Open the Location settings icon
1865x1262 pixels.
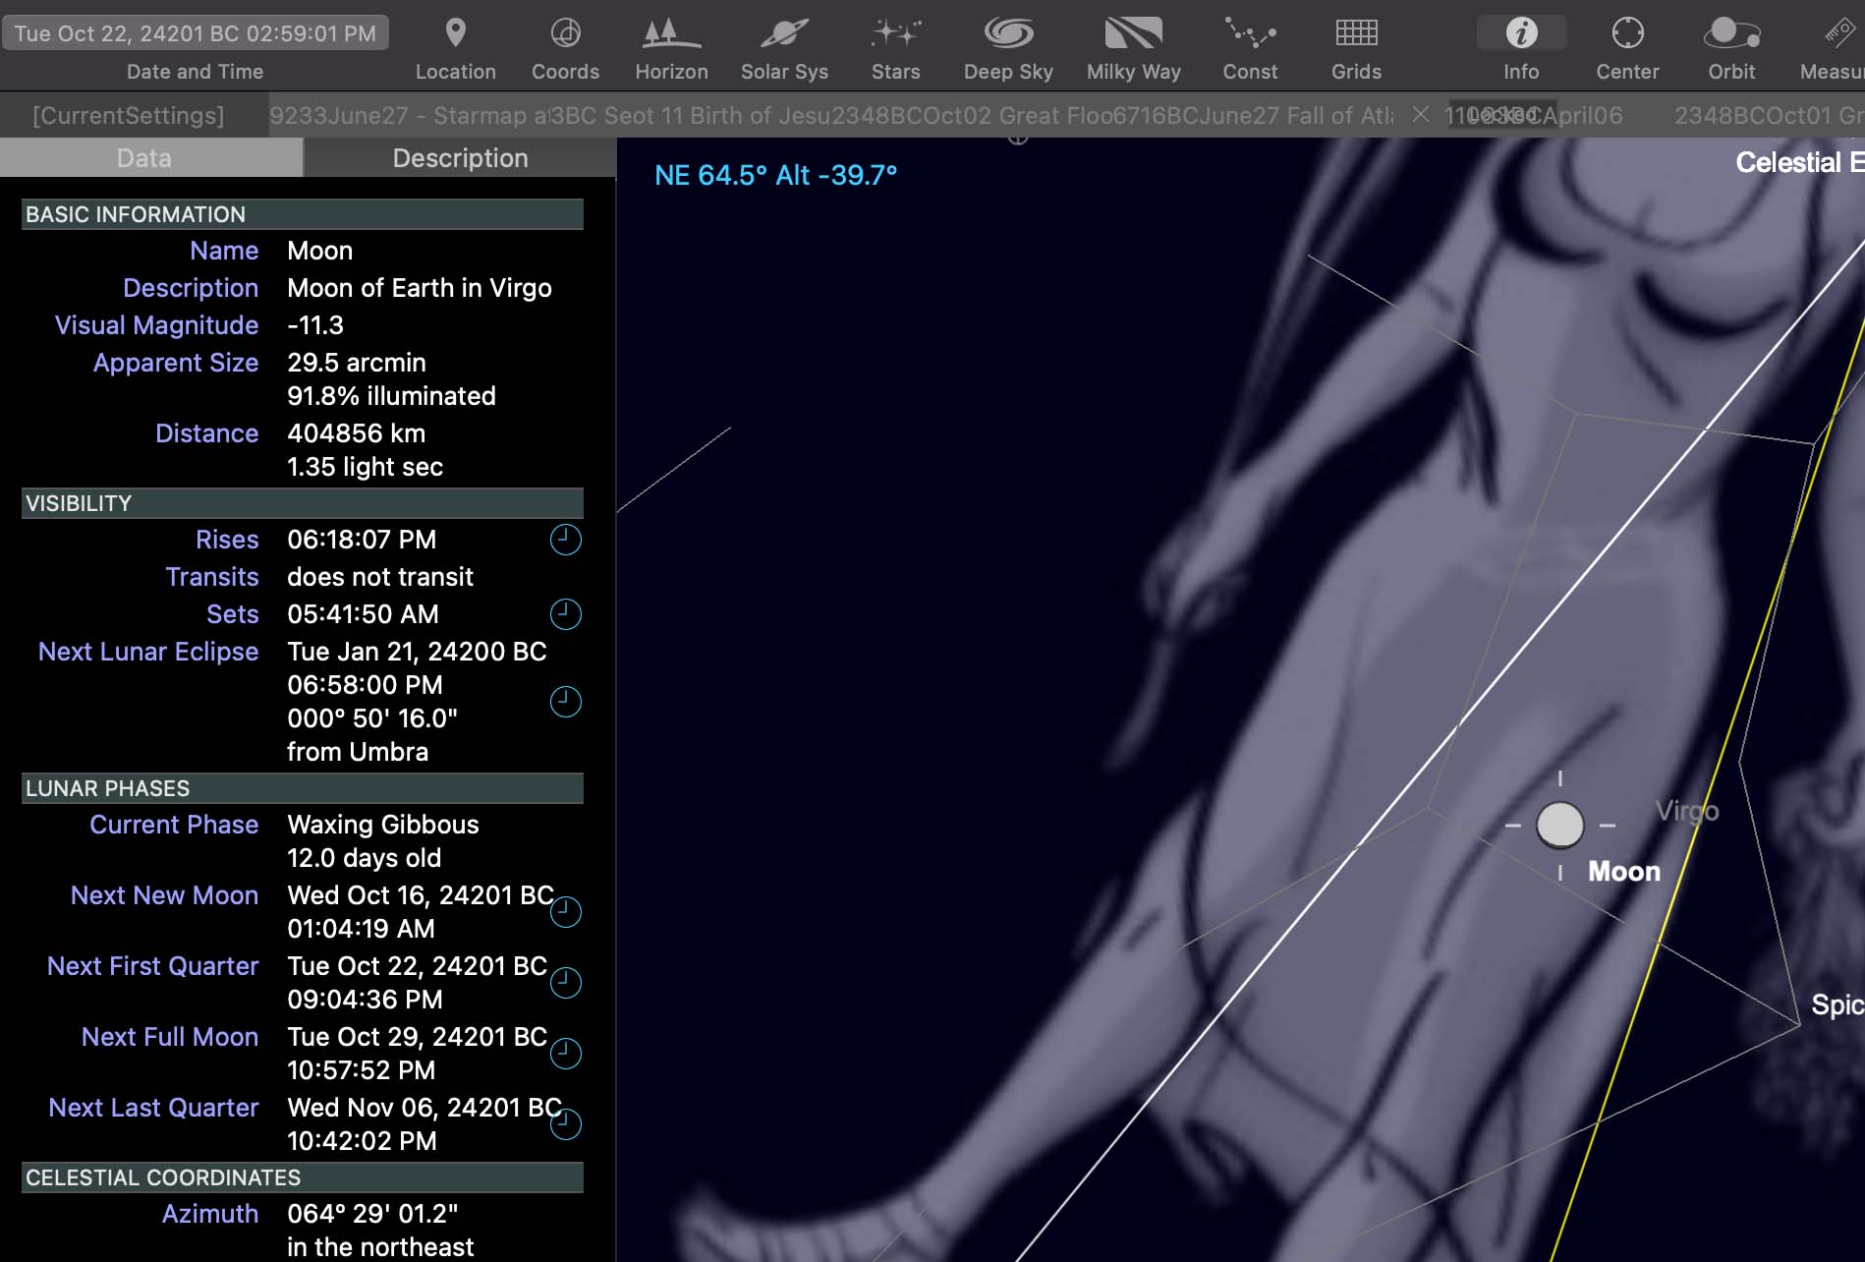coord(455,33)
